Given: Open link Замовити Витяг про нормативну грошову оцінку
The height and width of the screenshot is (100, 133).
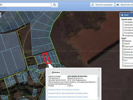Looking at the screenshot, I should point(68,93).
